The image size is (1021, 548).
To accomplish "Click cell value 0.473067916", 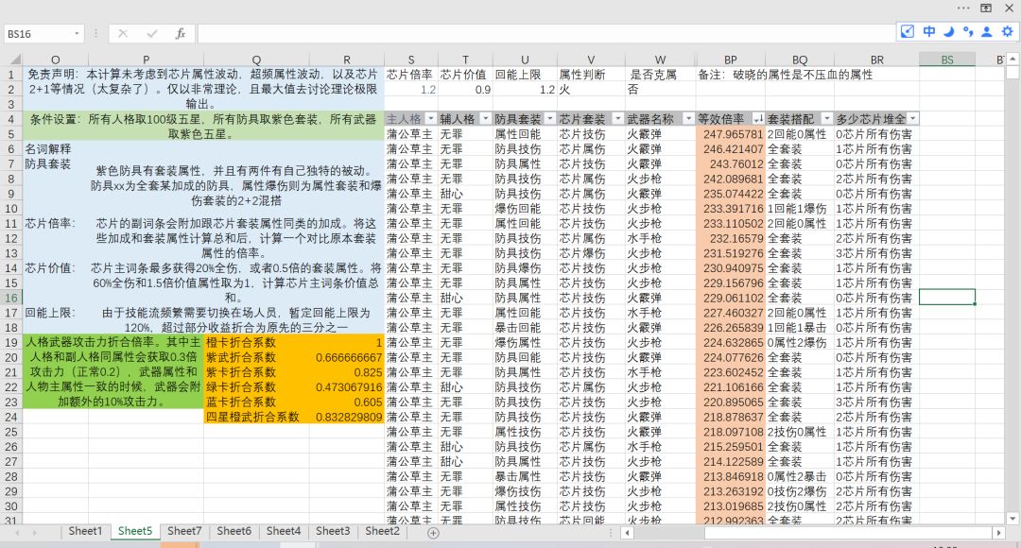I will pos(346,387).
